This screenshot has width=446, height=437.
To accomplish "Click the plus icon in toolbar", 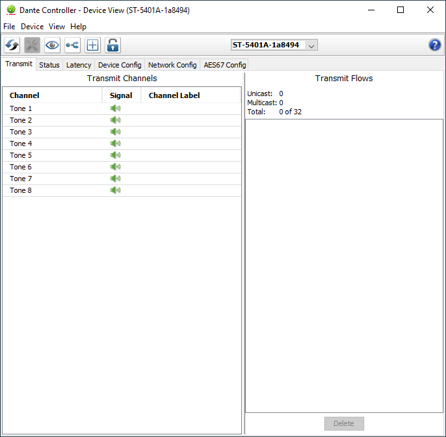I will (x=93, y=45).
